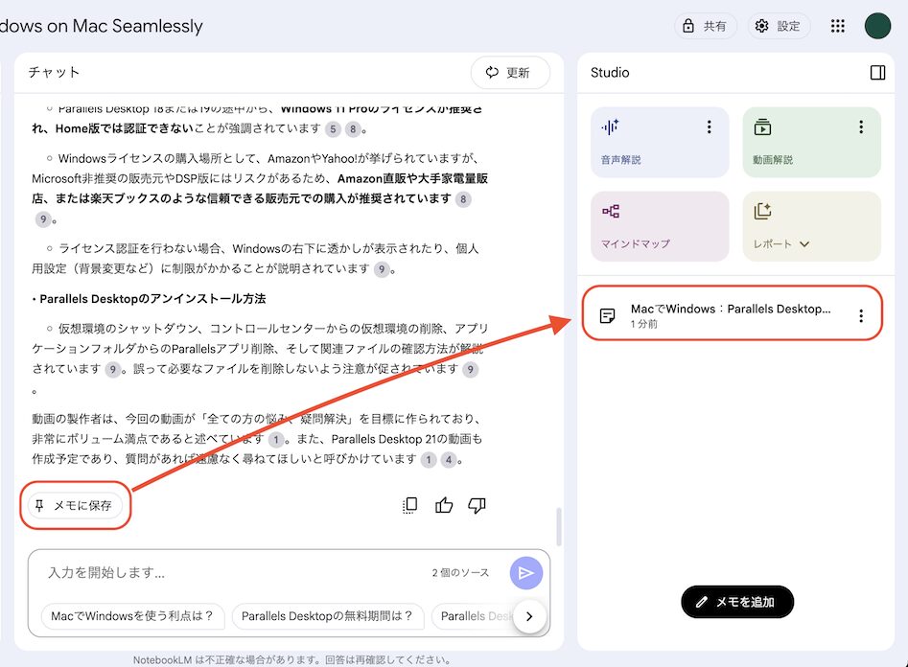Open the saved note "MacでWindows：Parallels Desktop..."
Screen dimensions: 908x667
[732, 315]
